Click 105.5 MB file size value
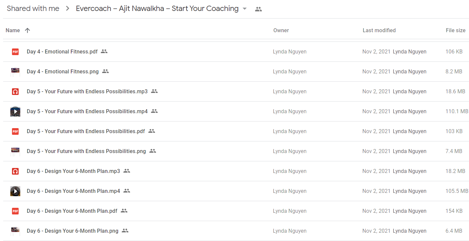469x241 pixels. 457,191
